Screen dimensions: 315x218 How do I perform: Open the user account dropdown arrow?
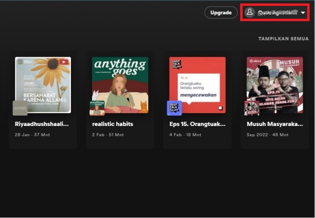[x=303, y=13]
